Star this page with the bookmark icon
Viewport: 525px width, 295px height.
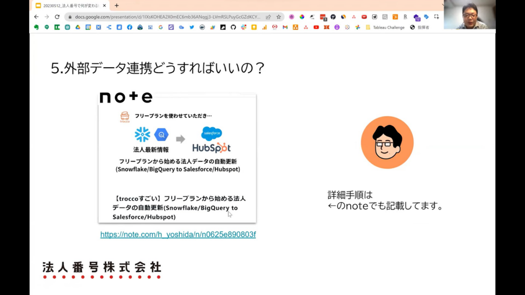(278, 16)
